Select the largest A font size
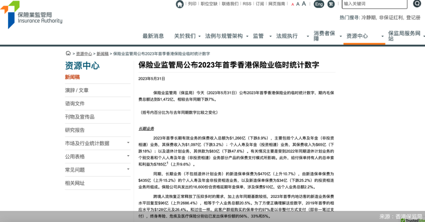The image size is (425, 222). (304, 3)
